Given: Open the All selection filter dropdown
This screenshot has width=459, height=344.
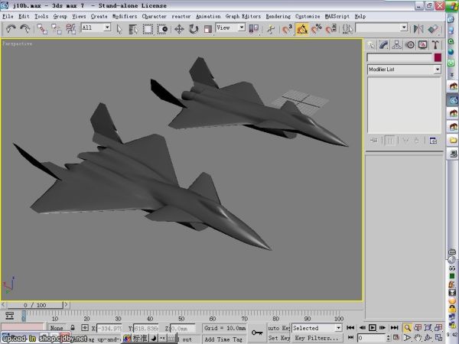Looking at the screenshot, I should [x=96, y=28].
